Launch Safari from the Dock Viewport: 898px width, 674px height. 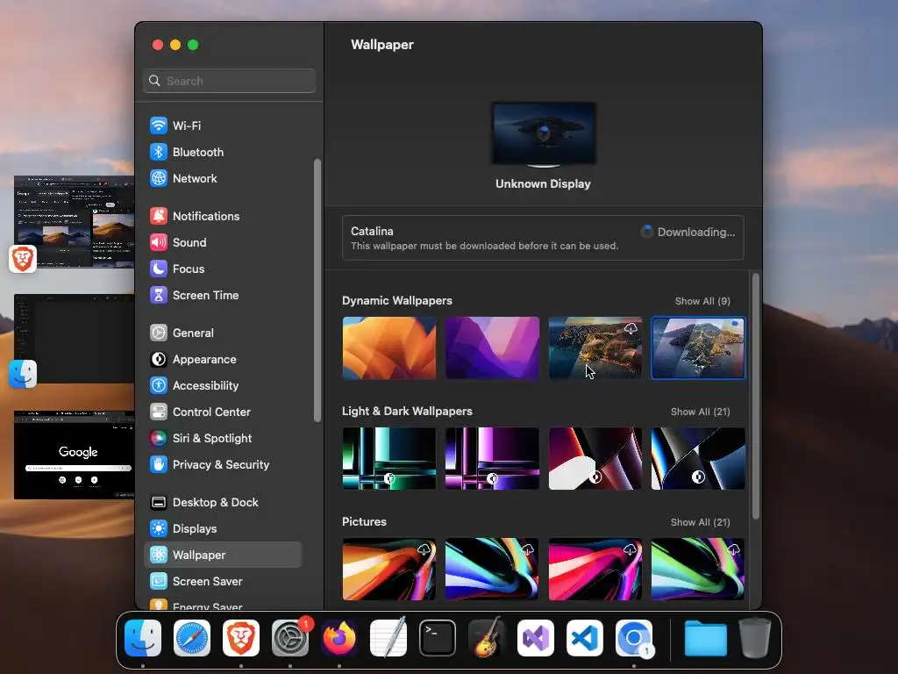(x=192, y=638)
